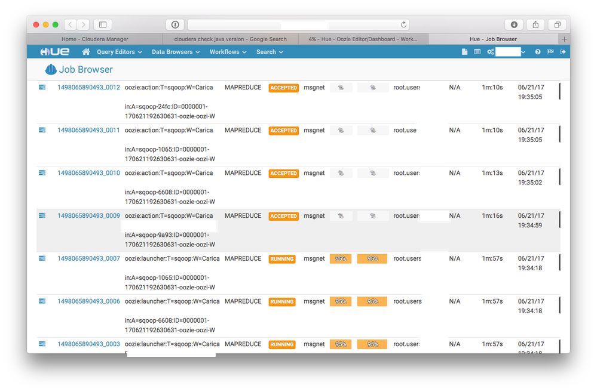
Task: Click the logs icon for job 0010
Action: click(42, 172)
